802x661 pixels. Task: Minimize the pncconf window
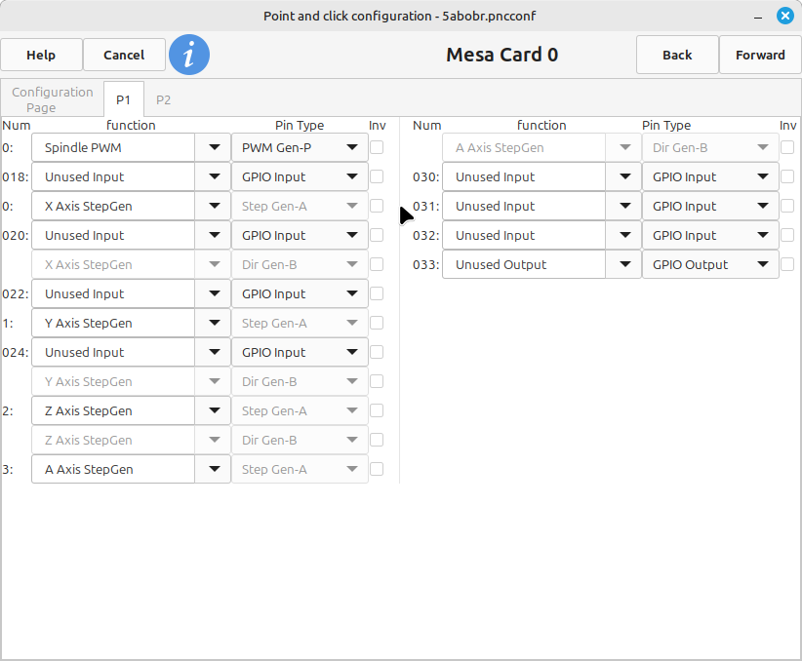pos(758,16)
